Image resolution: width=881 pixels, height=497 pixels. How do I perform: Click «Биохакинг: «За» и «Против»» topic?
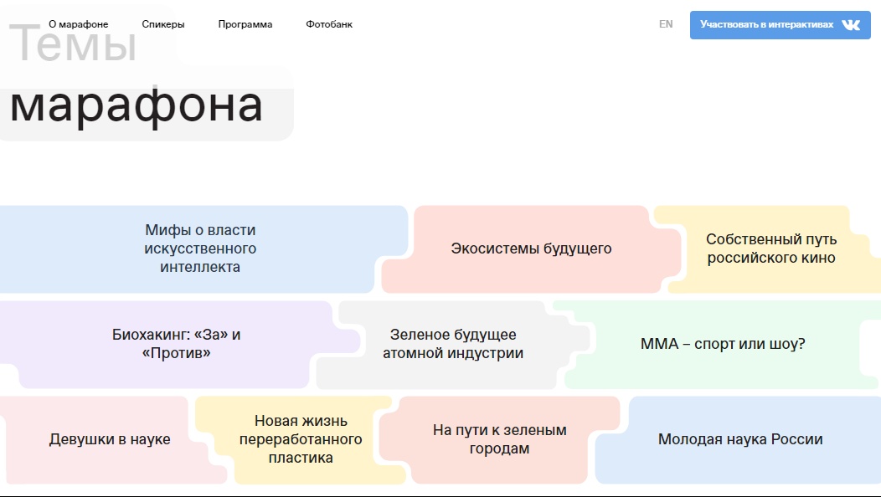coord(177,344)
